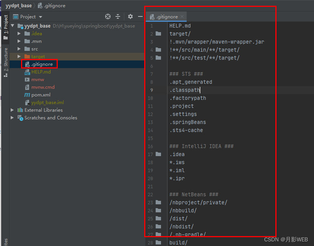Click the Scratches and Consoles icon
314x246 pixels.
[20, 118]
